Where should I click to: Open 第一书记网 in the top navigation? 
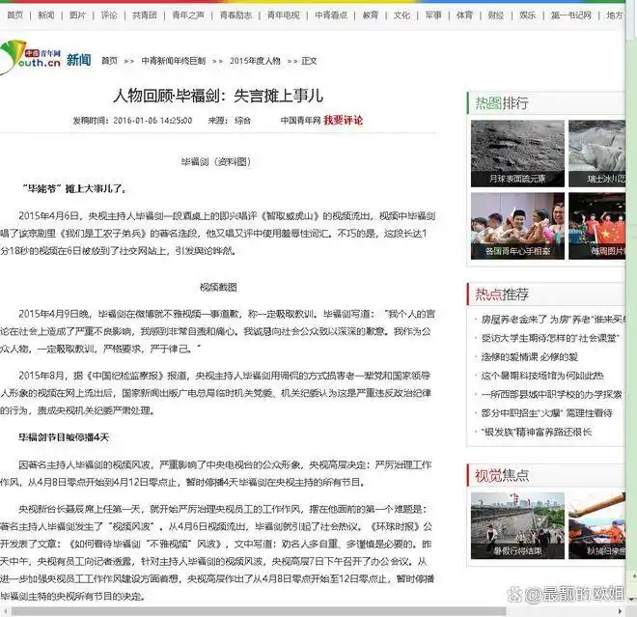[571, 15]
